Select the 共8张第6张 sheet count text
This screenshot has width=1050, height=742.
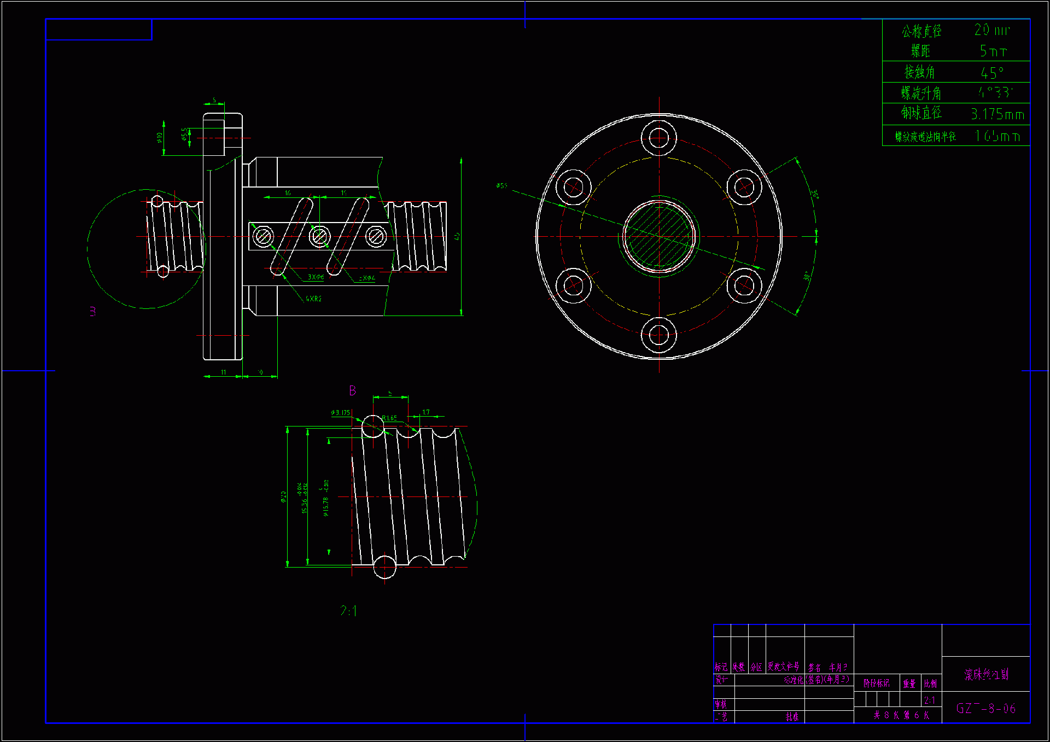[x=901, y=715]
